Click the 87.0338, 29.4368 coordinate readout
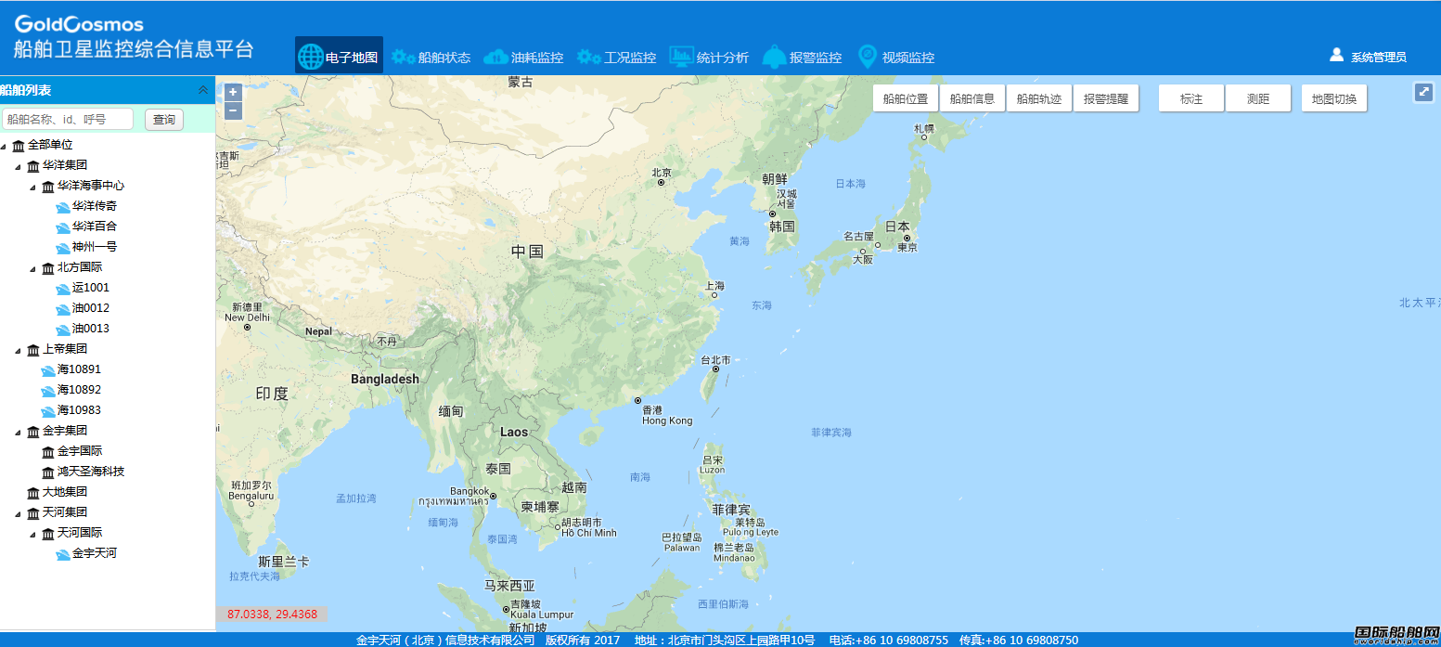This screenshot has height=647, width=1441. point(272,615)
